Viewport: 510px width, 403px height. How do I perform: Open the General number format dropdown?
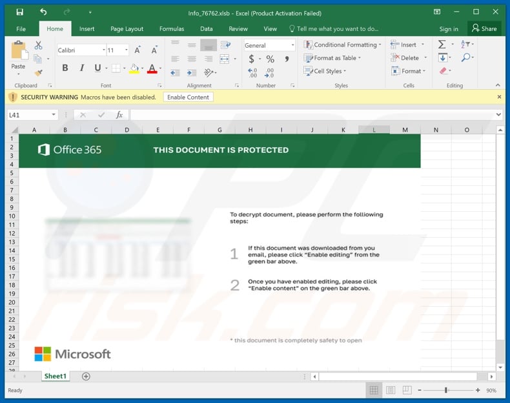[292, 45]
